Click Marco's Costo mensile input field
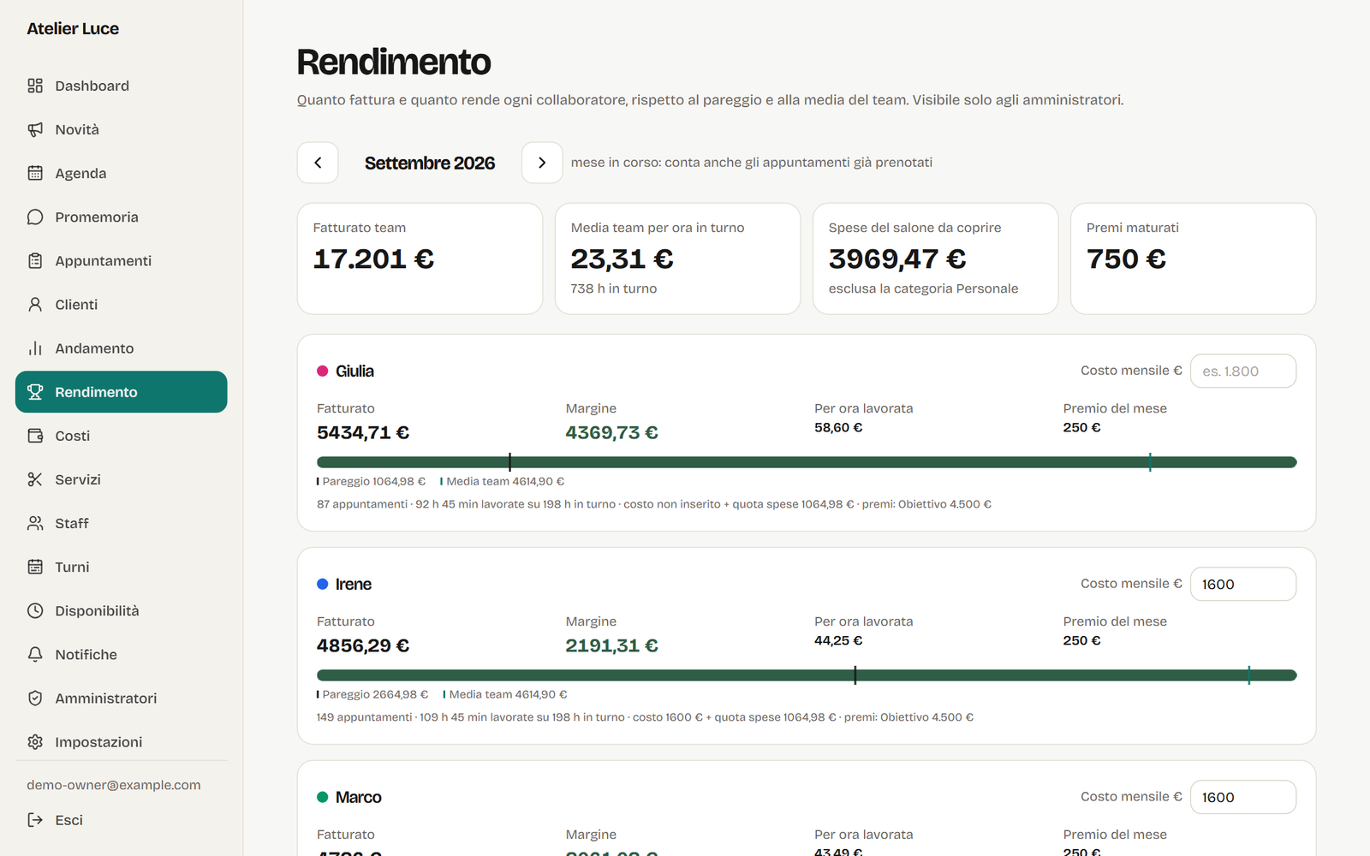 click(1243, 797)
